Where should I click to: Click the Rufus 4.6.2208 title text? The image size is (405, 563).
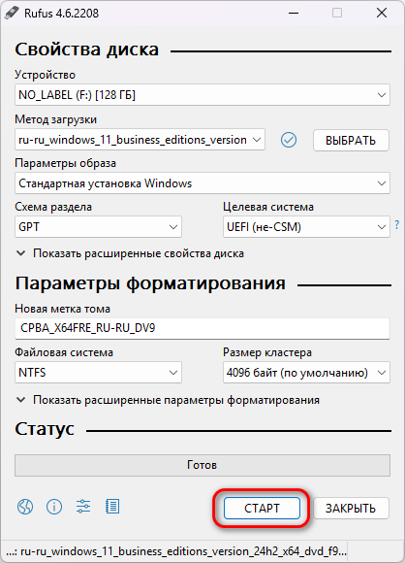click(x=61, y=14)
